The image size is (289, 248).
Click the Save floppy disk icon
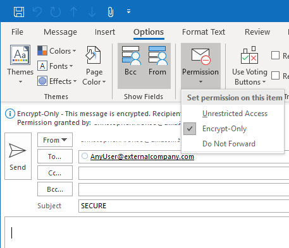tap(19, 12)
